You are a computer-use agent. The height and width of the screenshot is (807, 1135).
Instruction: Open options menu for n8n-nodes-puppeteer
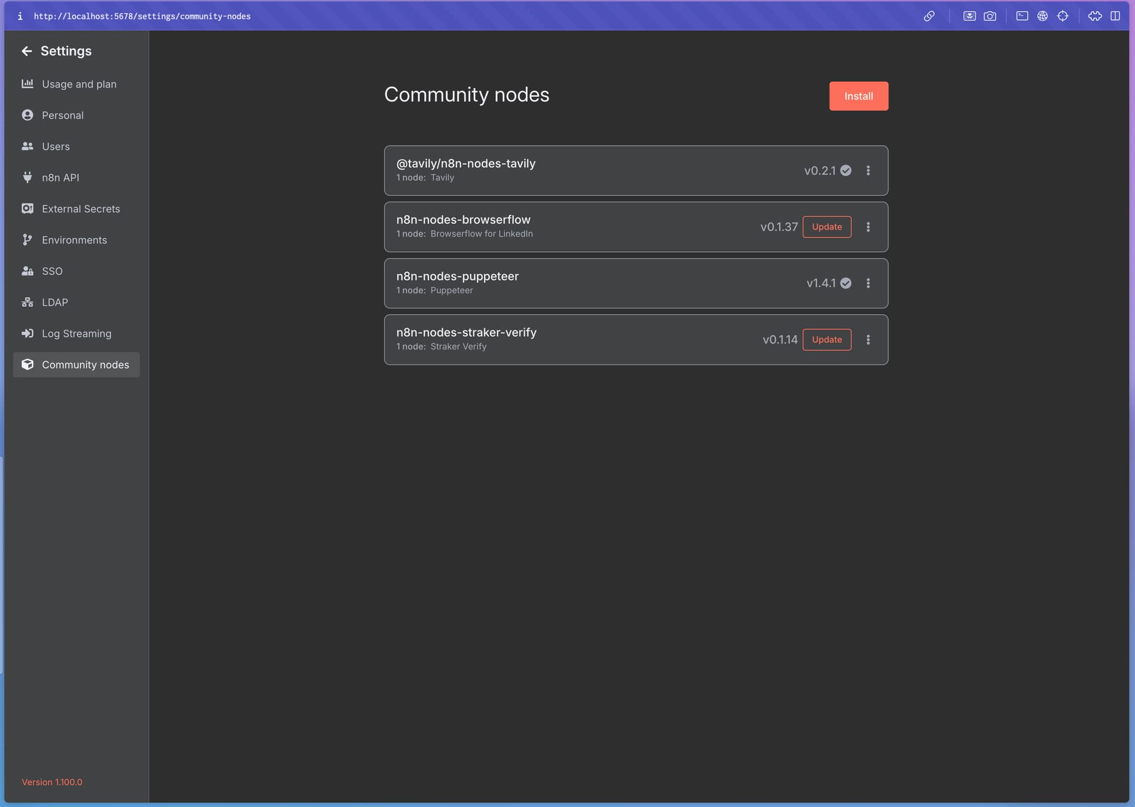[868, 283]
